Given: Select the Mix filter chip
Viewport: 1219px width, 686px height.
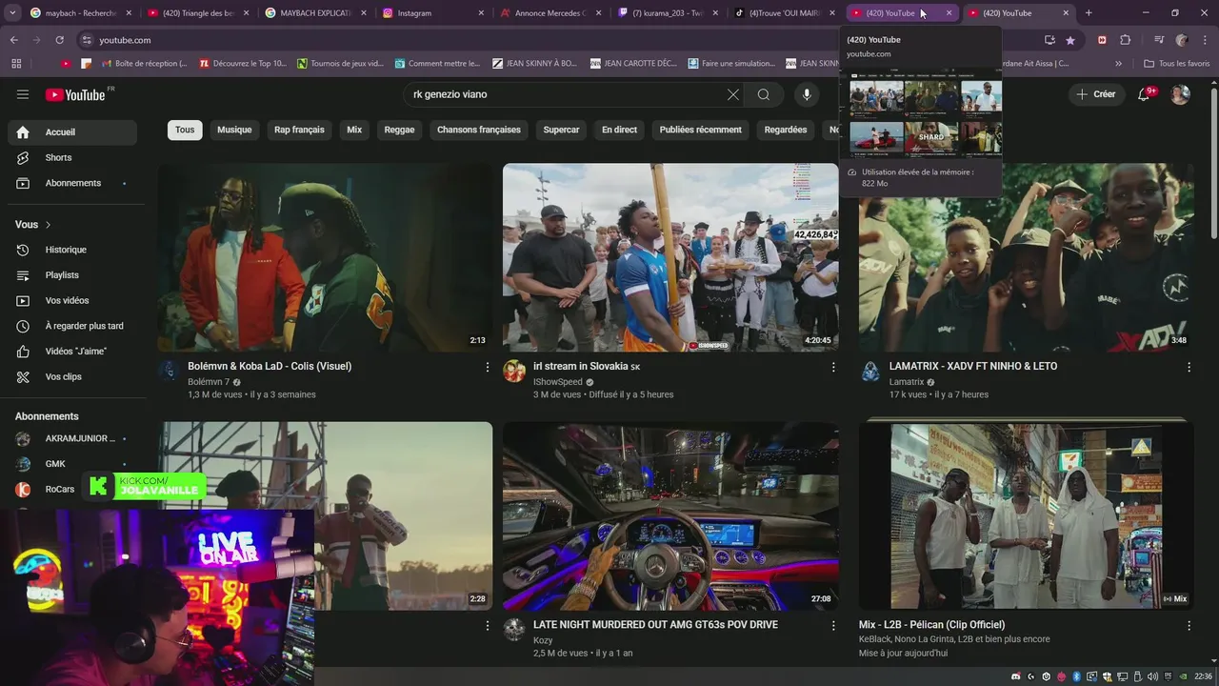Looking at the screenshot, I should 354,130.
